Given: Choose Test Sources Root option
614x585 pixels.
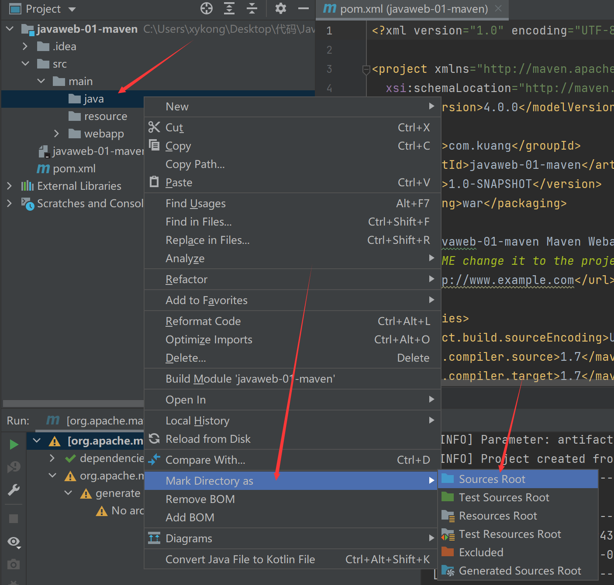Looking at the screenshot, I should point(518,497).
